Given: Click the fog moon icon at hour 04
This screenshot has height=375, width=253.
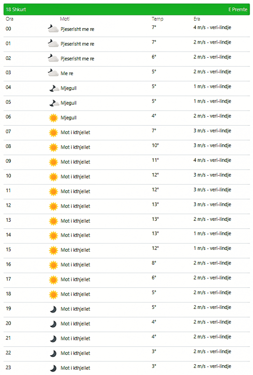Looking at the screenshot, I should (54, 88).
